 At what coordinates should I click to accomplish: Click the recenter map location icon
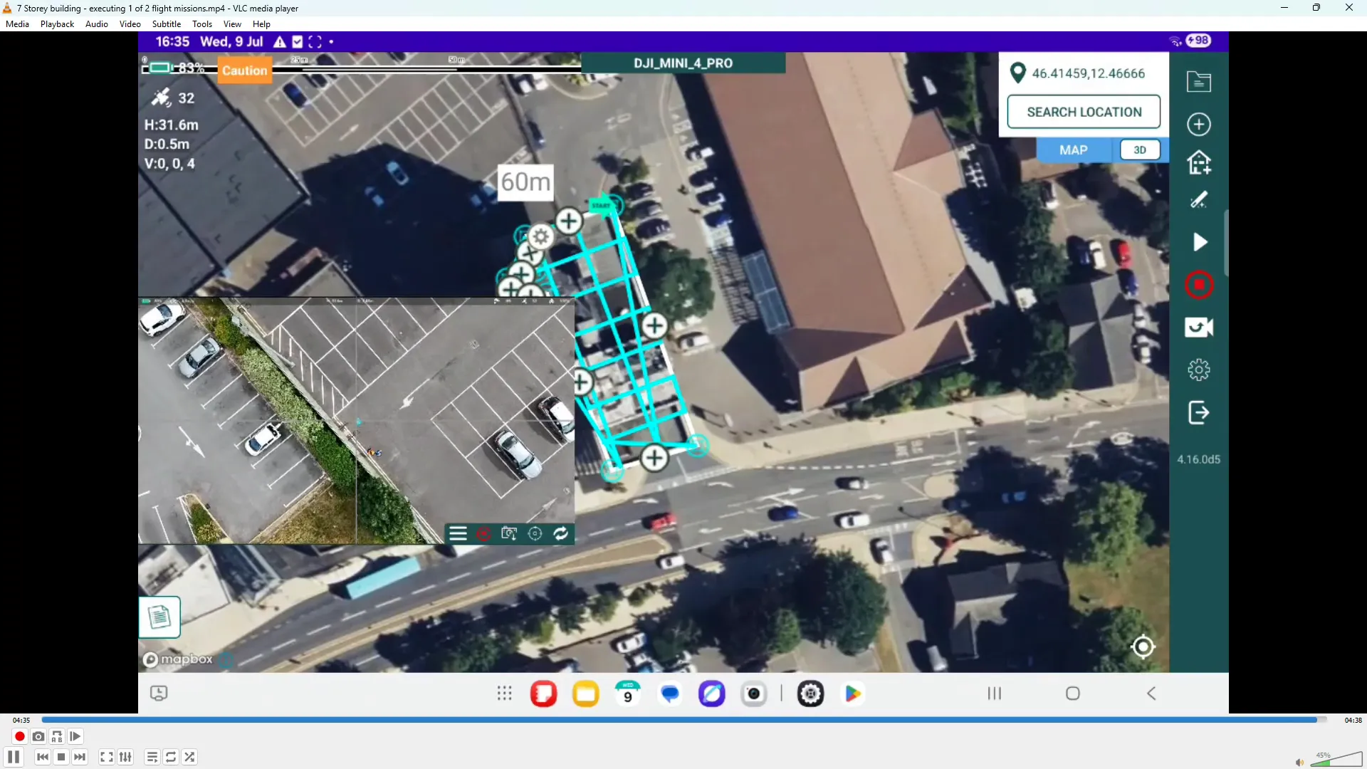tap(1143, 647)
